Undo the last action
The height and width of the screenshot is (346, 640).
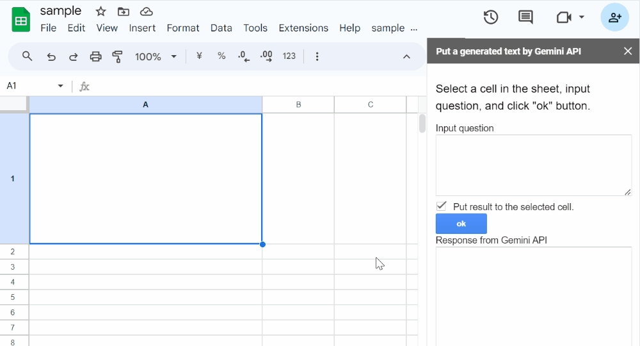tap(51, 56)
